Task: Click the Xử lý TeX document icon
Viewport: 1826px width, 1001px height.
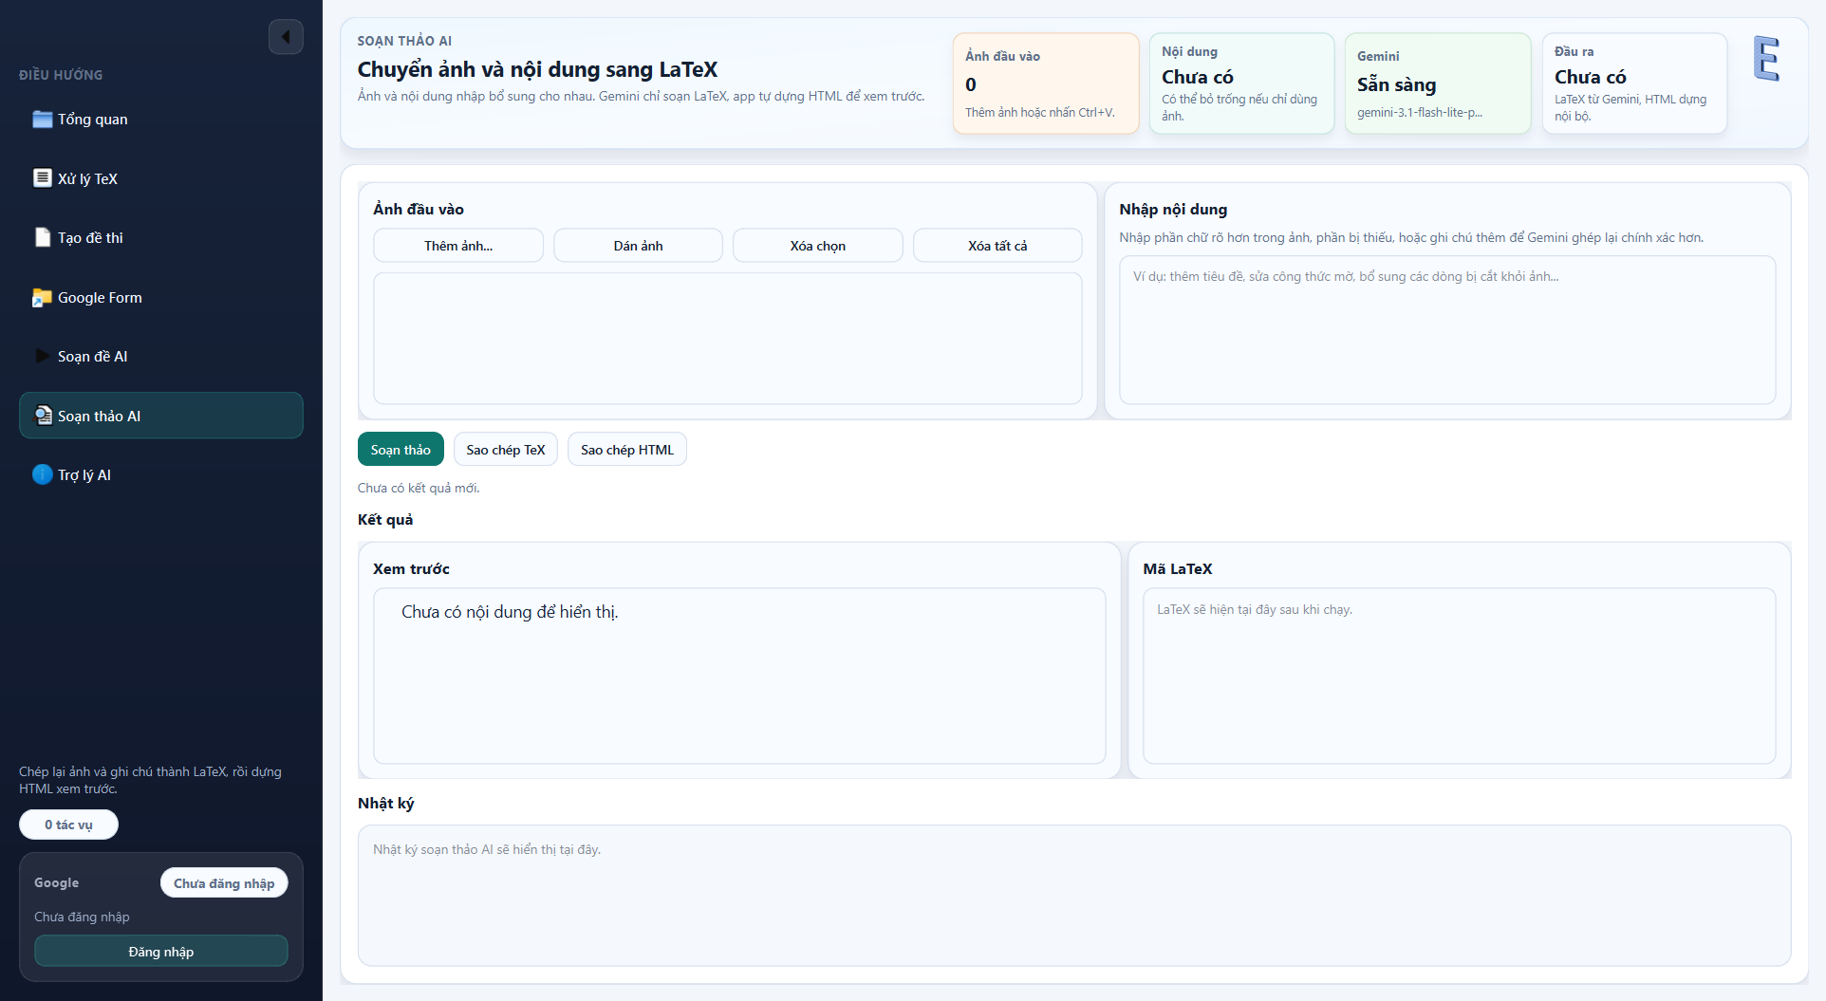Action: pos(42,178)
